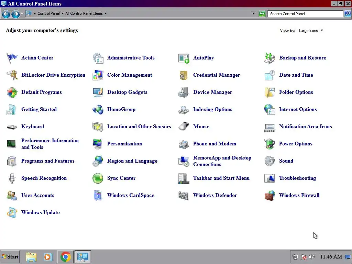Open the Troubleshooting link
Screen dimensions: 352x264
click(x=297, y=178)
